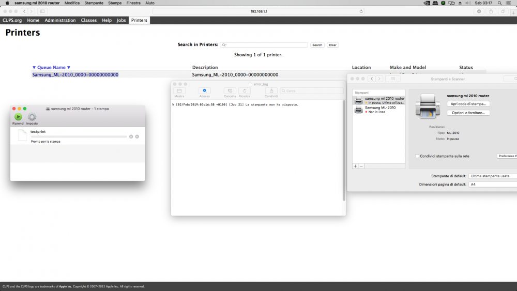The image size is (517, 291).
Task: Sort by Queue Name column link
Action: (x=51, y=68)
